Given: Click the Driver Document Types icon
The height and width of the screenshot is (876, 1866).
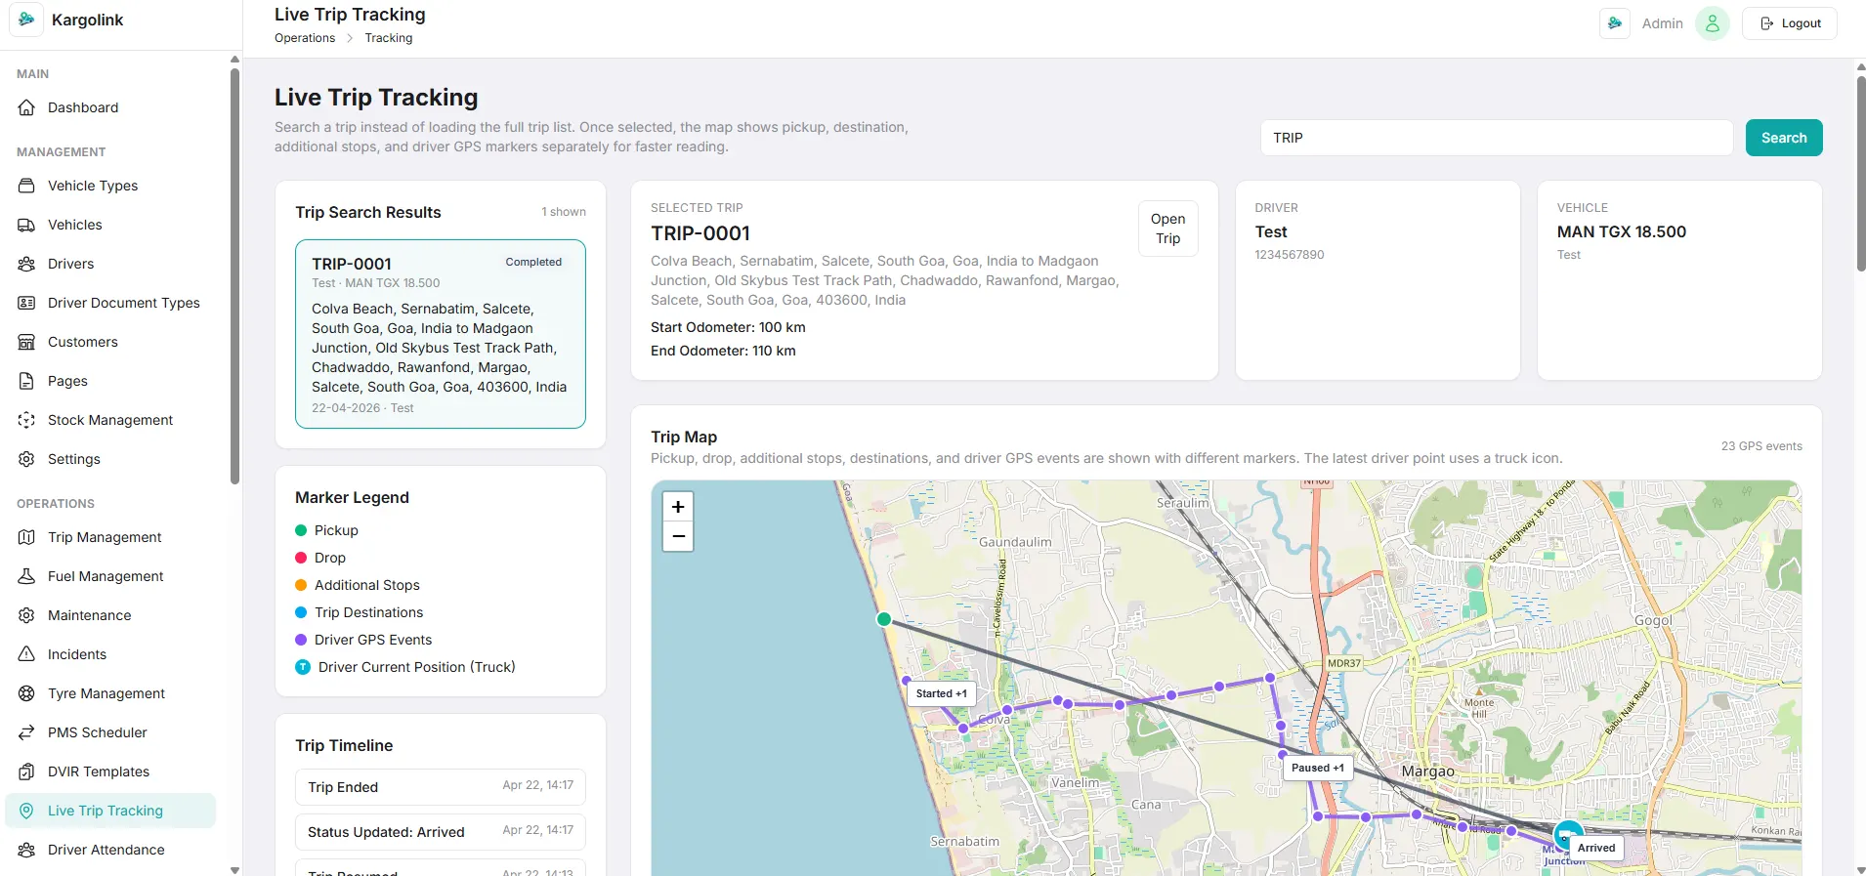Looking at the screenshot, I should point(26,303).
